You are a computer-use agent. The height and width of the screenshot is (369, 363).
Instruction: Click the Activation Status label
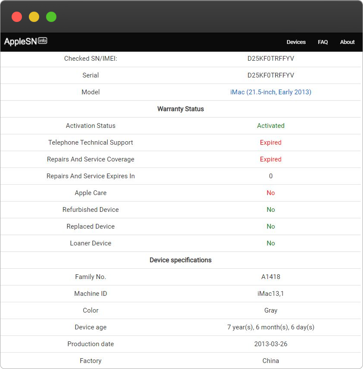[x=90, y=126]
